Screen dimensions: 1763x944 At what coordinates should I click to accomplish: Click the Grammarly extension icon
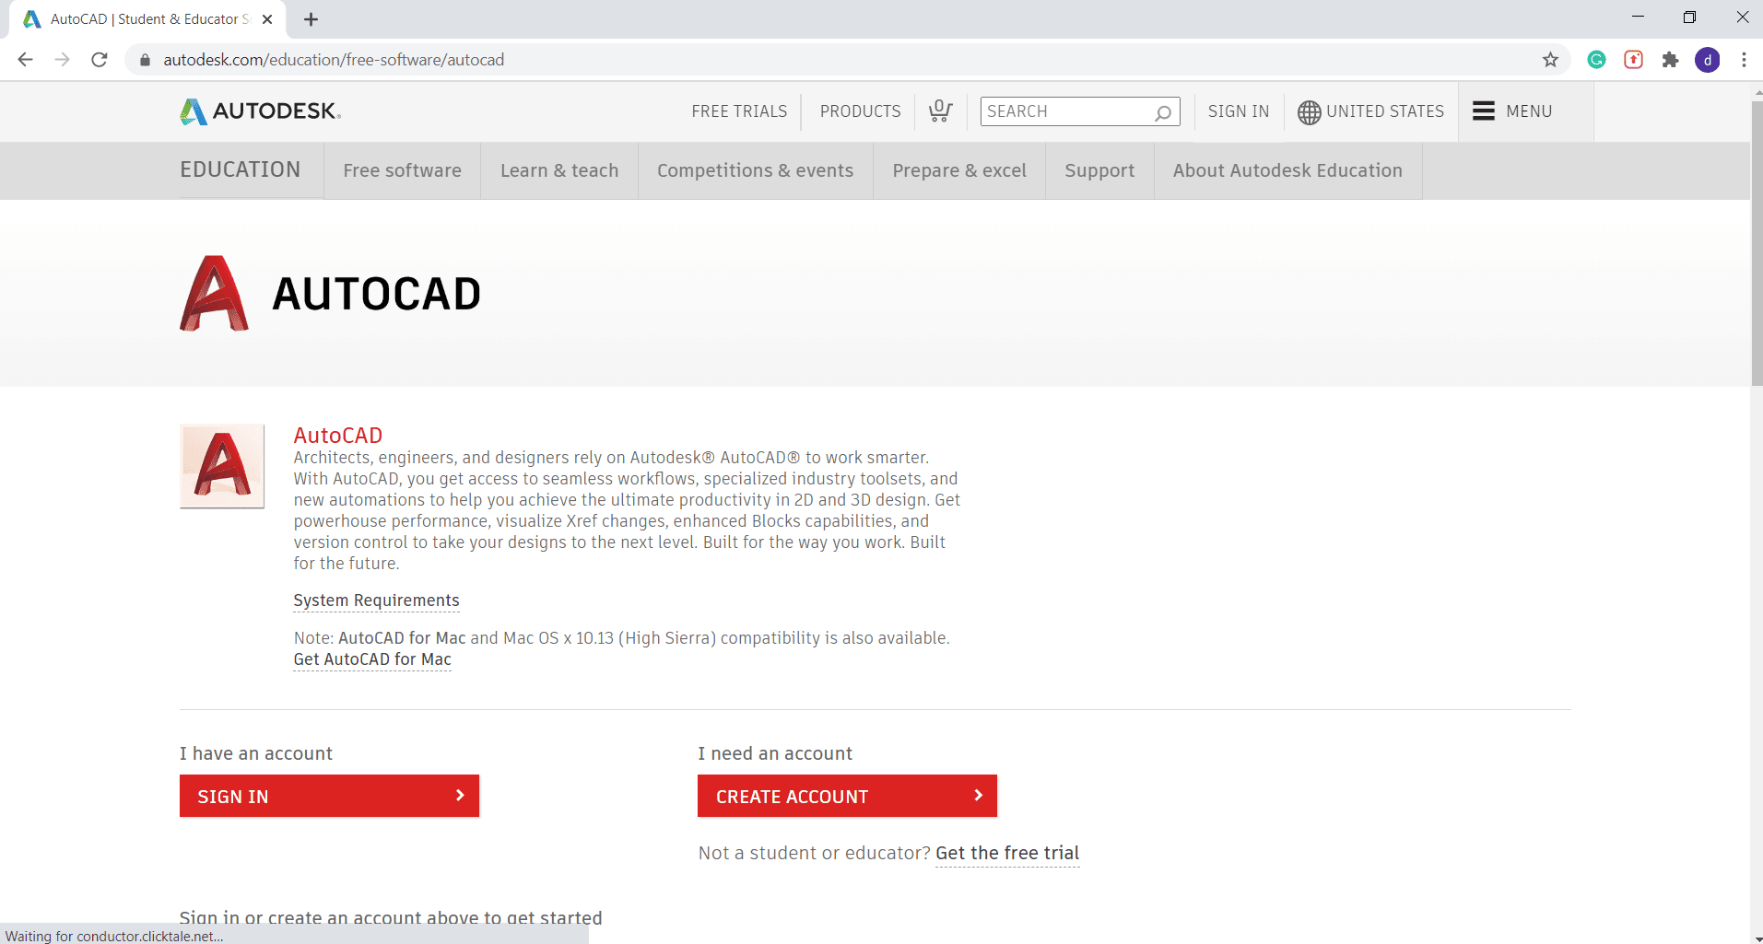coord(1596,59)
